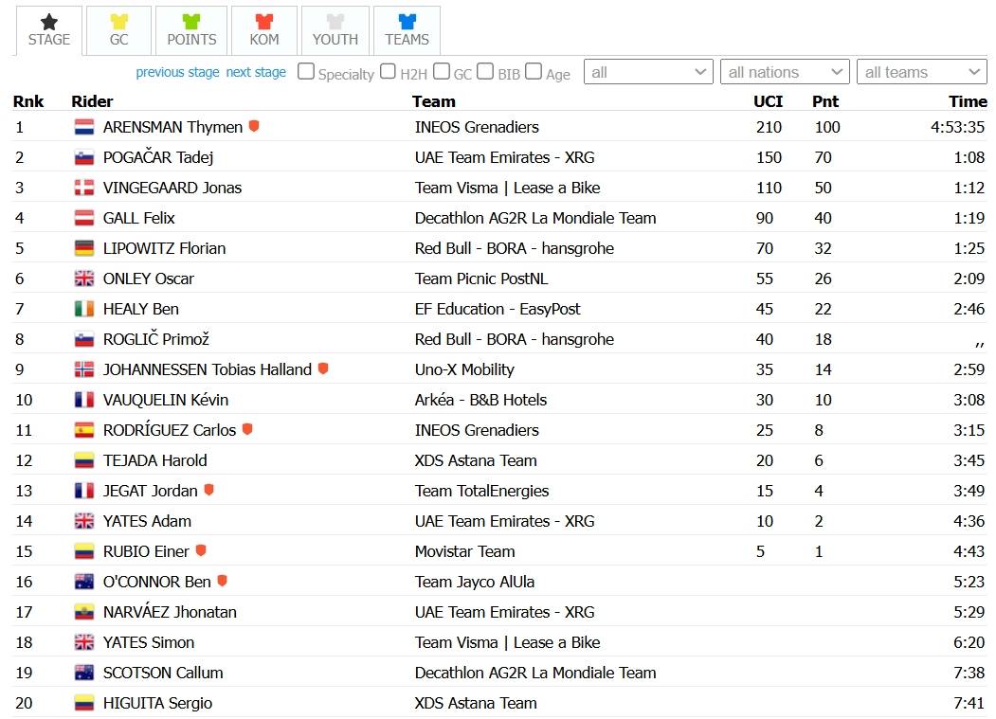Select the STAGE results tab
The width and height of the screenshot is (996, 719).
[49, 30]
